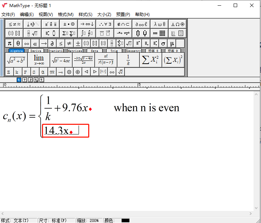Click the 样式: 文本(T) status field

18,221
